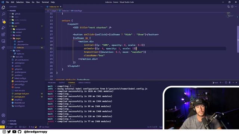Switch to the Output panel tab
The image size is (239, 134).
(x=62, y=83)
